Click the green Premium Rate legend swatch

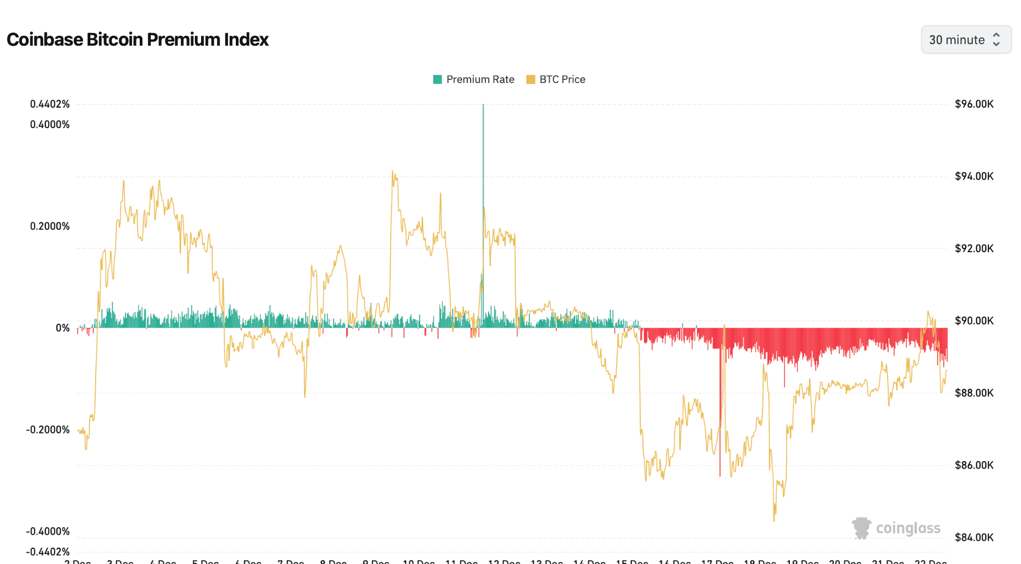[437, 79]
